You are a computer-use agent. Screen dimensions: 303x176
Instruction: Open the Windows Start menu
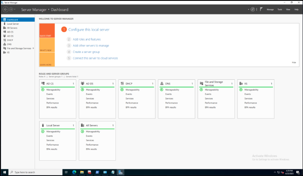[x=4, y=172]
